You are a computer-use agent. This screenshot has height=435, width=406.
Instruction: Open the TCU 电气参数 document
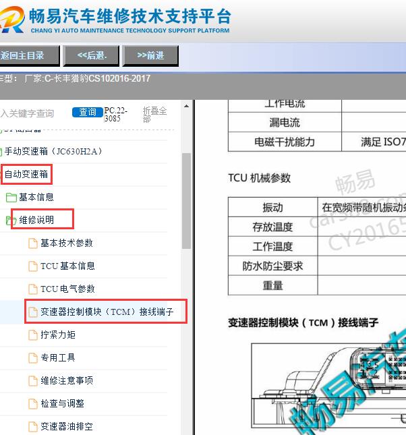[67, 289]
